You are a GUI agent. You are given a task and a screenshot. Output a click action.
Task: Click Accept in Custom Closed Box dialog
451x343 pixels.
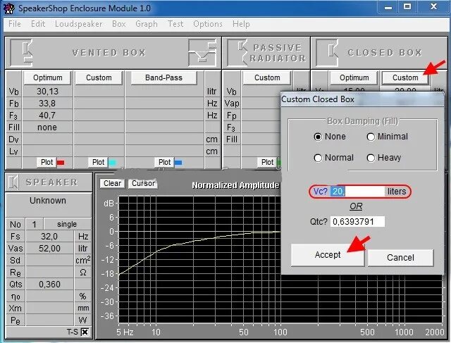click(328, 255)
